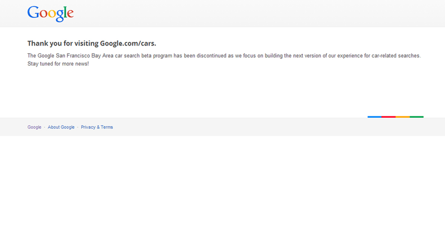The height and width of the screenshot is (250, 445).
Task: Click the Google logo in the header
Action: pyautogui.click(x=51, y=13)
